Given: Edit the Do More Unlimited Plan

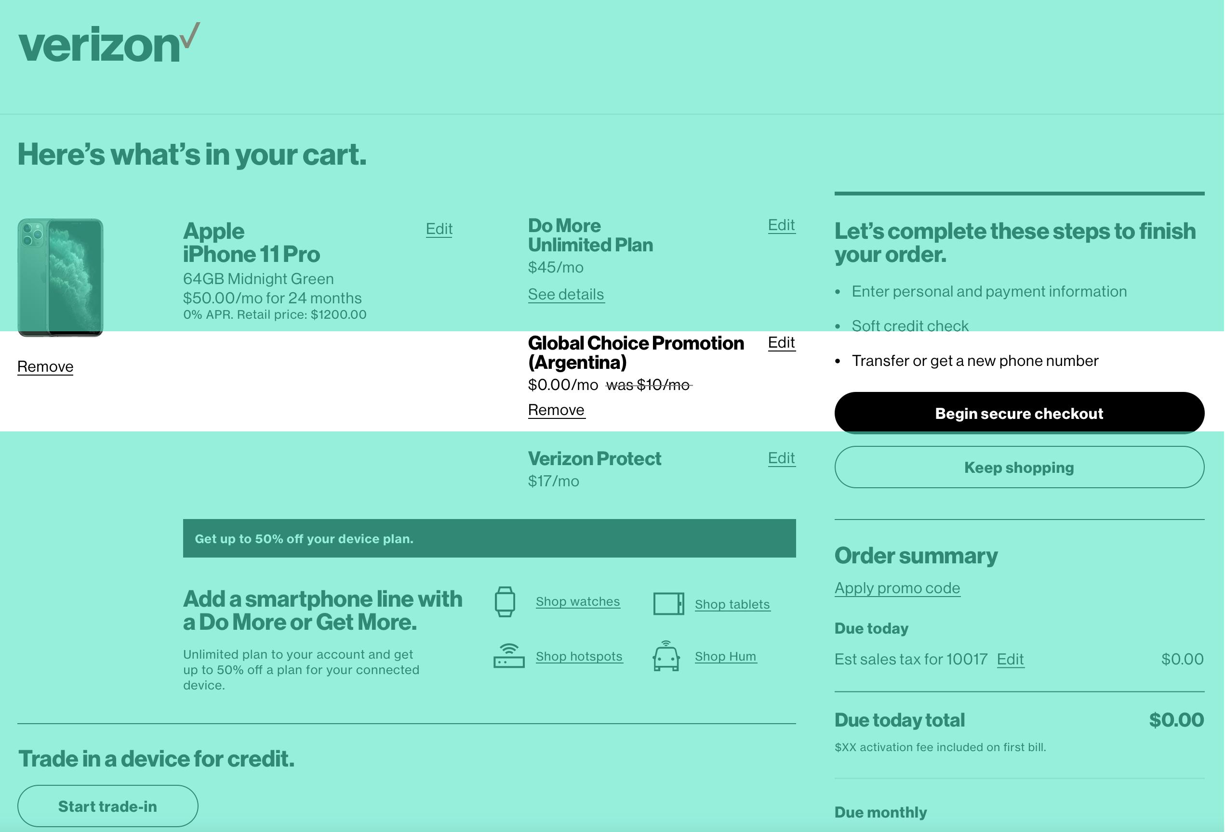Looking at the screenshot, I should point(781,225).
